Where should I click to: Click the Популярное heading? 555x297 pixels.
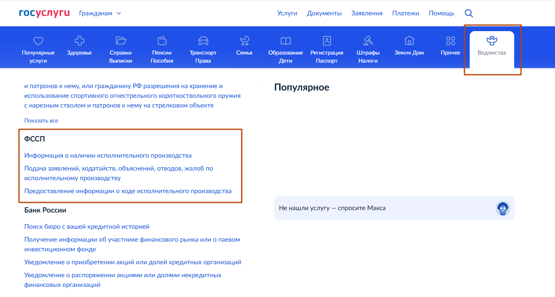tap(302, 87)
